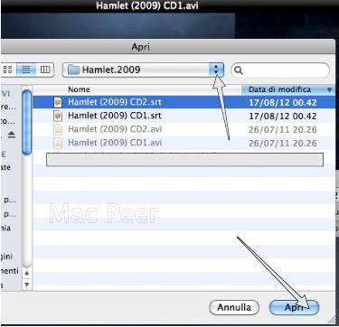The width and height of the screenshot is (339, 327).
Task: Click the search field in Apri dialog
Action: pyautogui.click(x=280, y=70)
